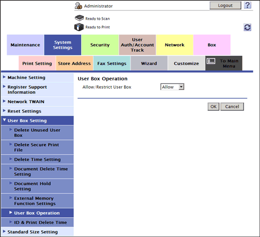Viewport: 260px width, 237px height.
Task: Click the Cancel button
Action: [x=232, y=106]
